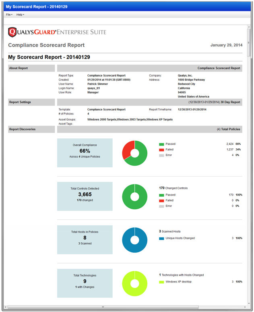Click the Passed count 2,424
The image size is (254, 312).
(230, 144)
